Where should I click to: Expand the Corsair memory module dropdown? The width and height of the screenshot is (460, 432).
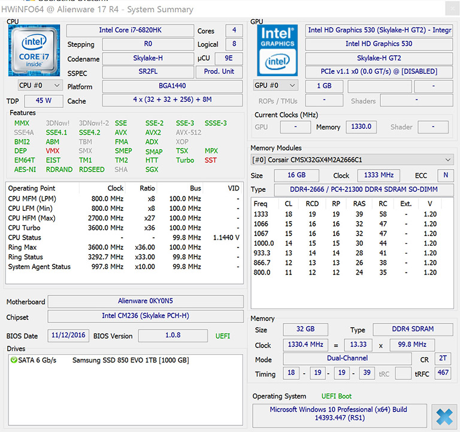pos(352,160)
